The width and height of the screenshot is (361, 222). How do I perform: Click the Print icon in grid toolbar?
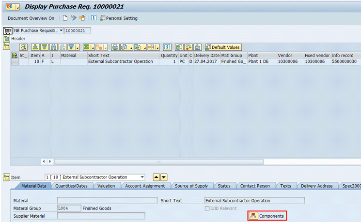pos(115,47)
